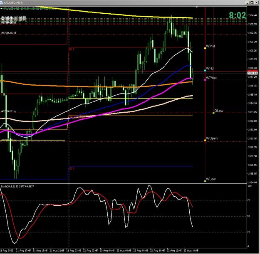Maximize the XAUUSD,M15 chart window
The height and width of the screenshot is (254, 260).
[252, 2]
